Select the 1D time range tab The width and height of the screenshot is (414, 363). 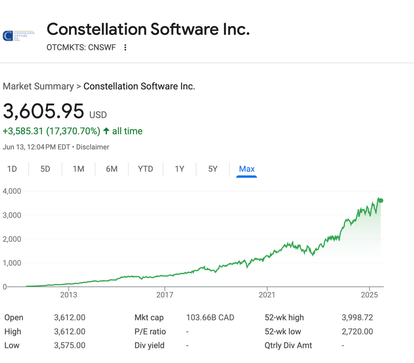(x=12, y=169)
